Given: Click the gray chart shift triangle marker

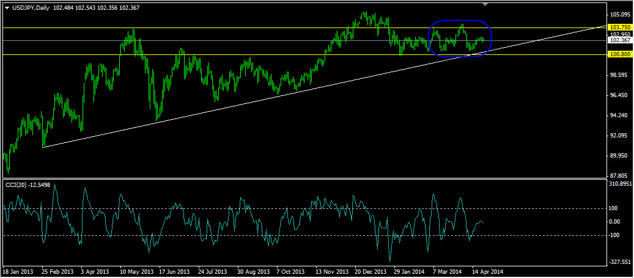Looking at the screenshot, I should (x=486, y=4).
